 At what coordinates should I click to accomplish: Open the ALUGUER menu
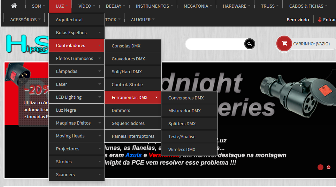(143, 20)
